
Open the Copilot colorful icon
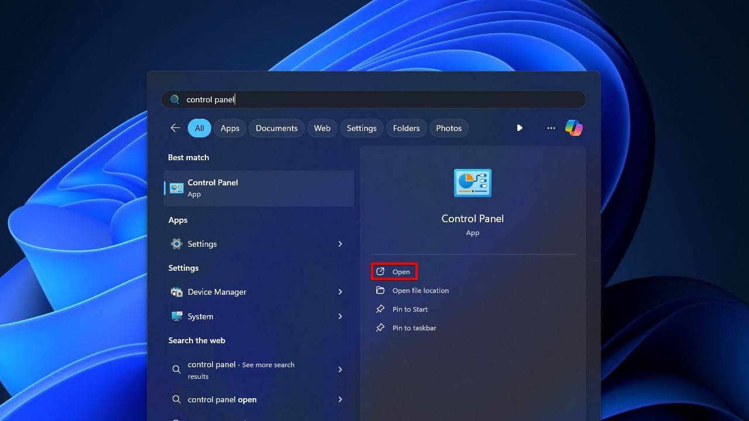(573, 128)
